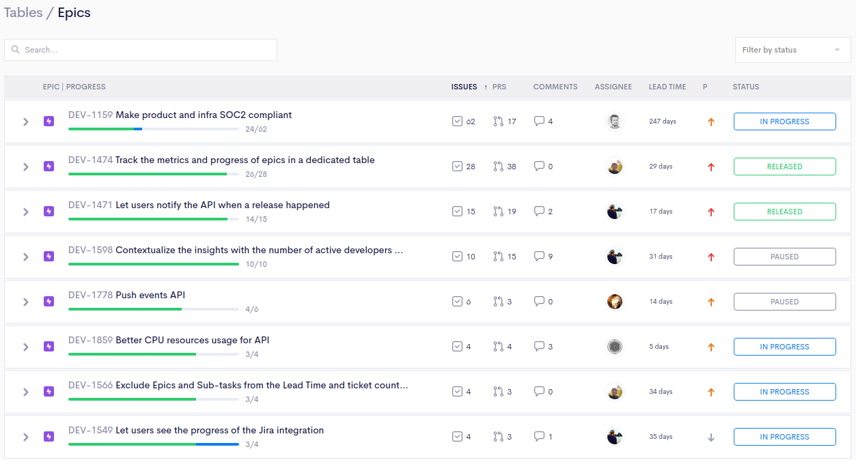This screenshot has height=460, width=856.
Task: Click the progress bar for DEV-1778
Action: pyautogui.click(x=154, y=309)
